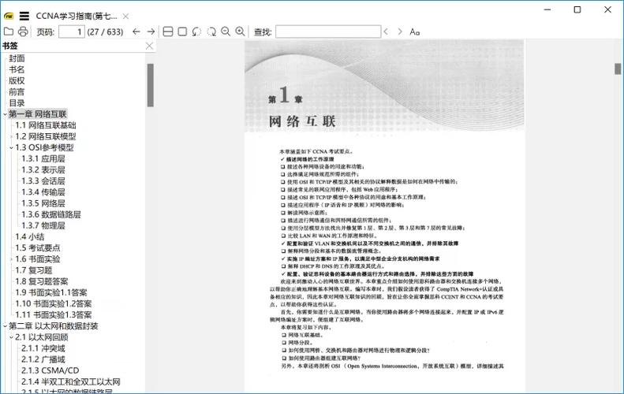Jump to the 前言 bookmark
Screen dimensions: 624x394
tap(17, 92)
